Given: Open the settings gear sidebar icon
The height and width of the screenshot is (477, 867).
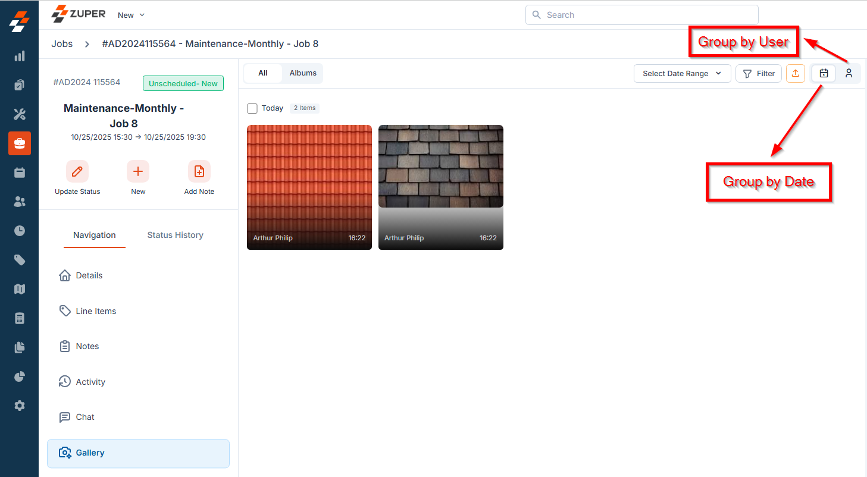Looking at the screenshot, I should (20, 406).
